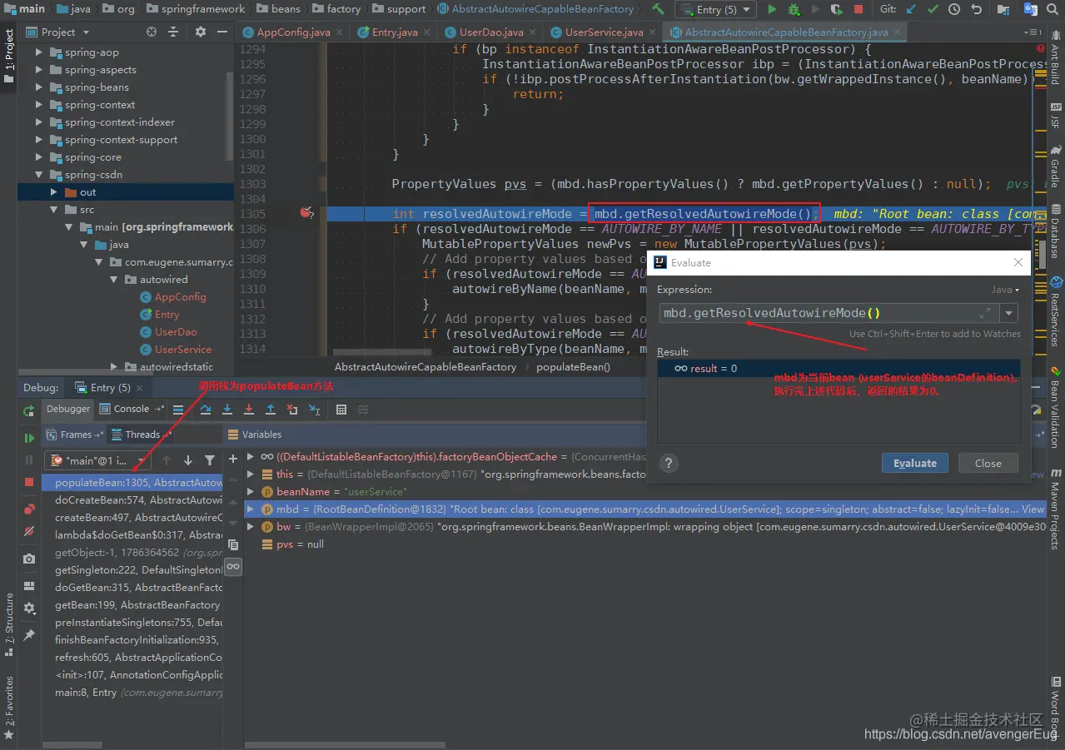Open the Entry (5) run configuration dropdown
Image resolution: width=1065 pixels, height=750 pixels.
coord(714,9)
